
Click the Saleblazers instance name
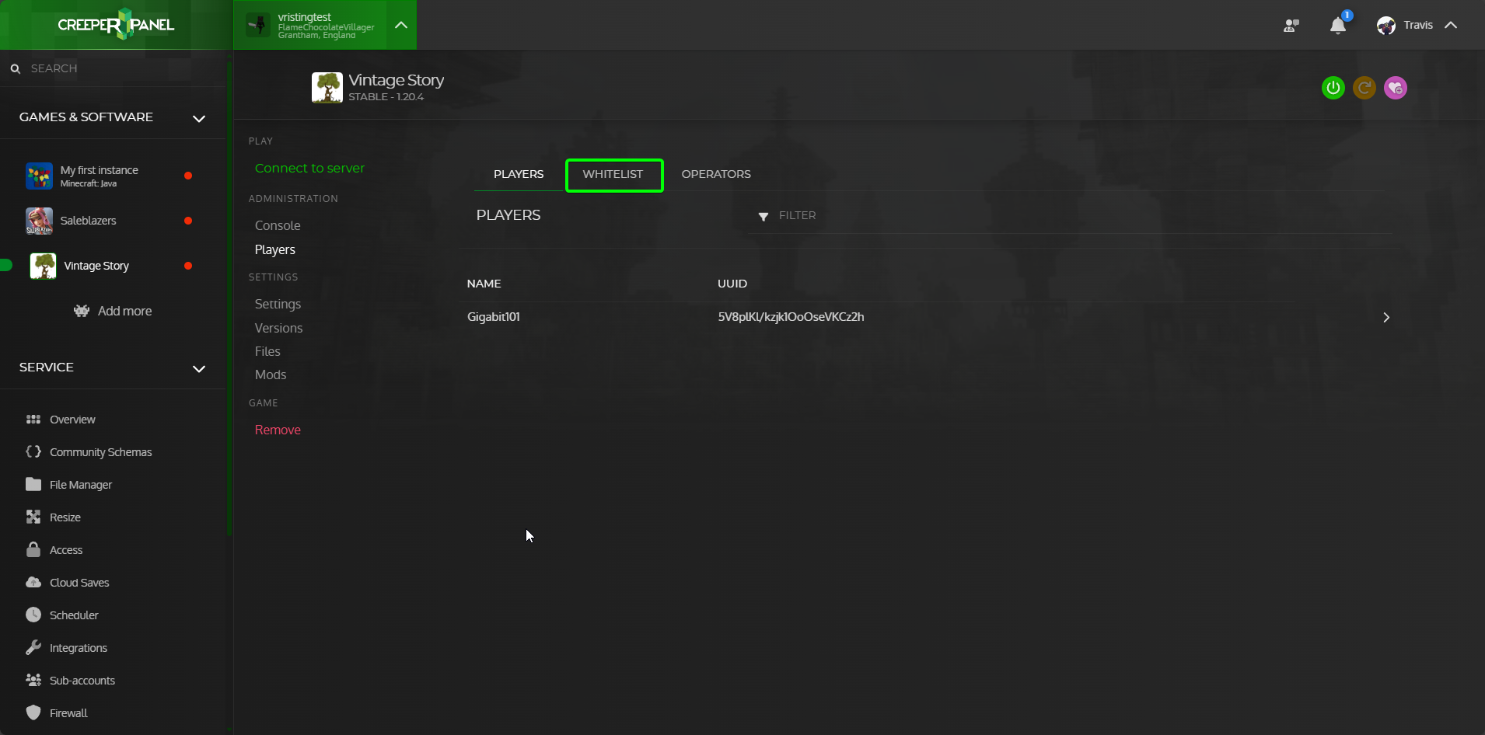tap(89, 221)
